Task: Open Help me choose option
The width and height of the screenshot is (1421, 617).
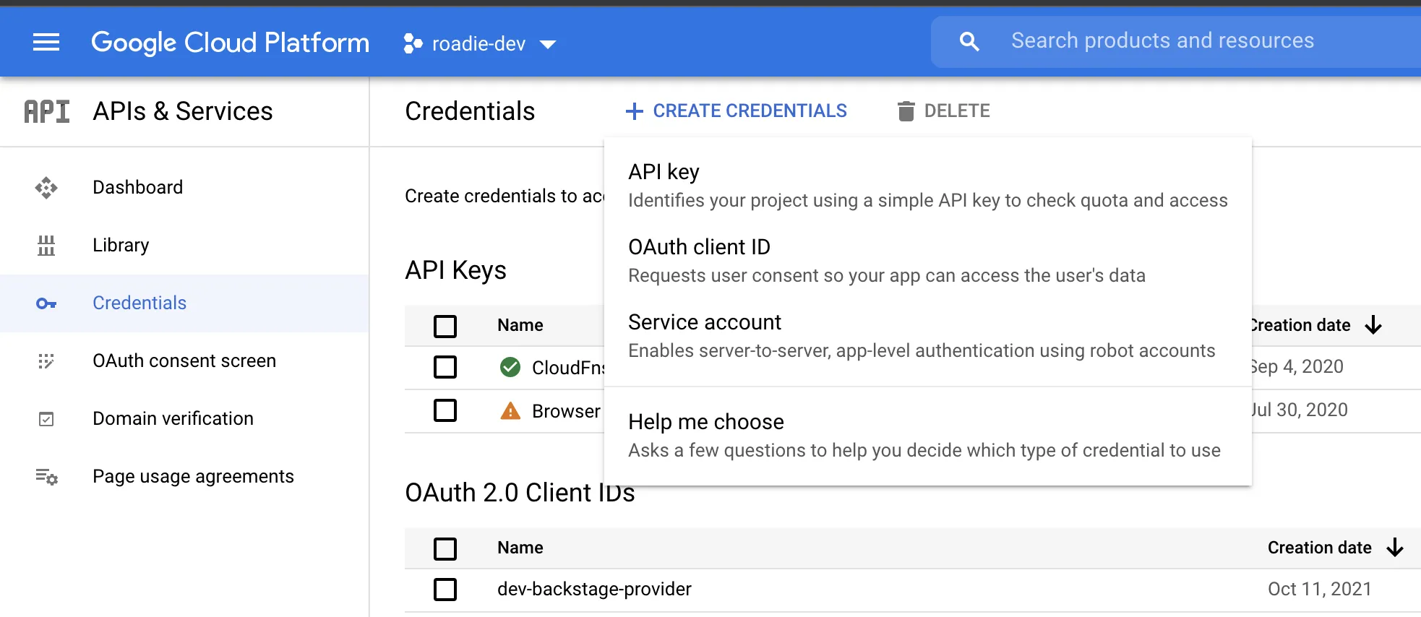Action: [x=706, y=421]
